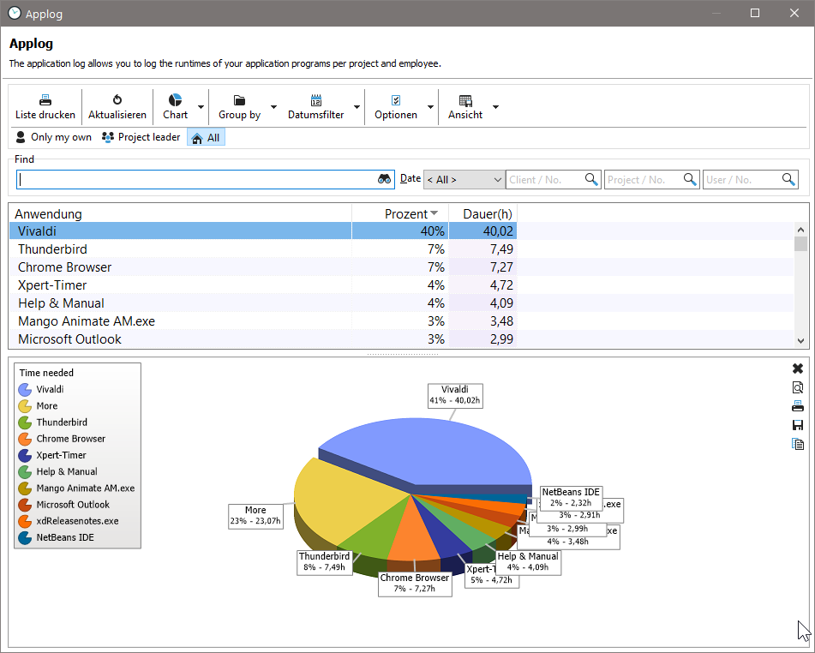
Task: Click Chrome Browser legend pie icon
Action: [x=25, y=439]
